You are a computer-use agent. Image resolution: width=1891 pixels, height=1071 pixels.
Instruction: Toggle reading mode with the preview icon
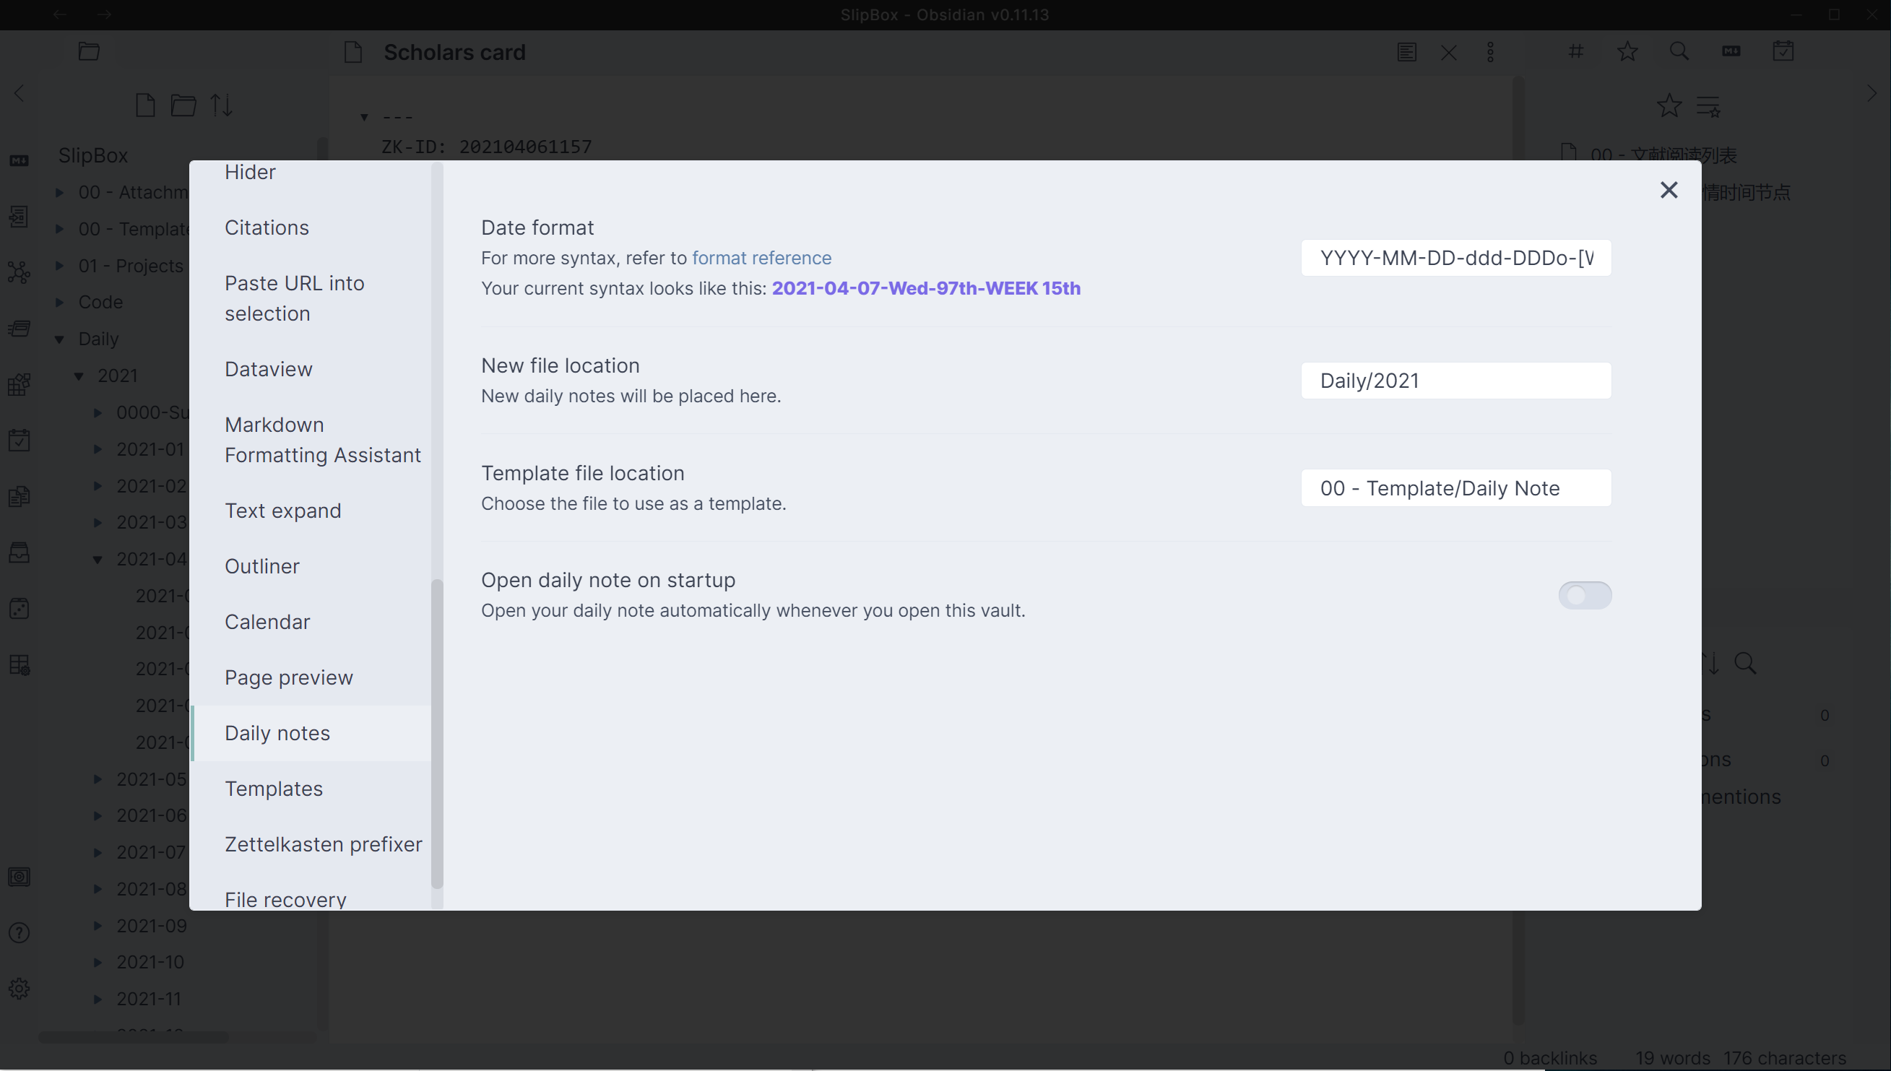point(1407,51)
